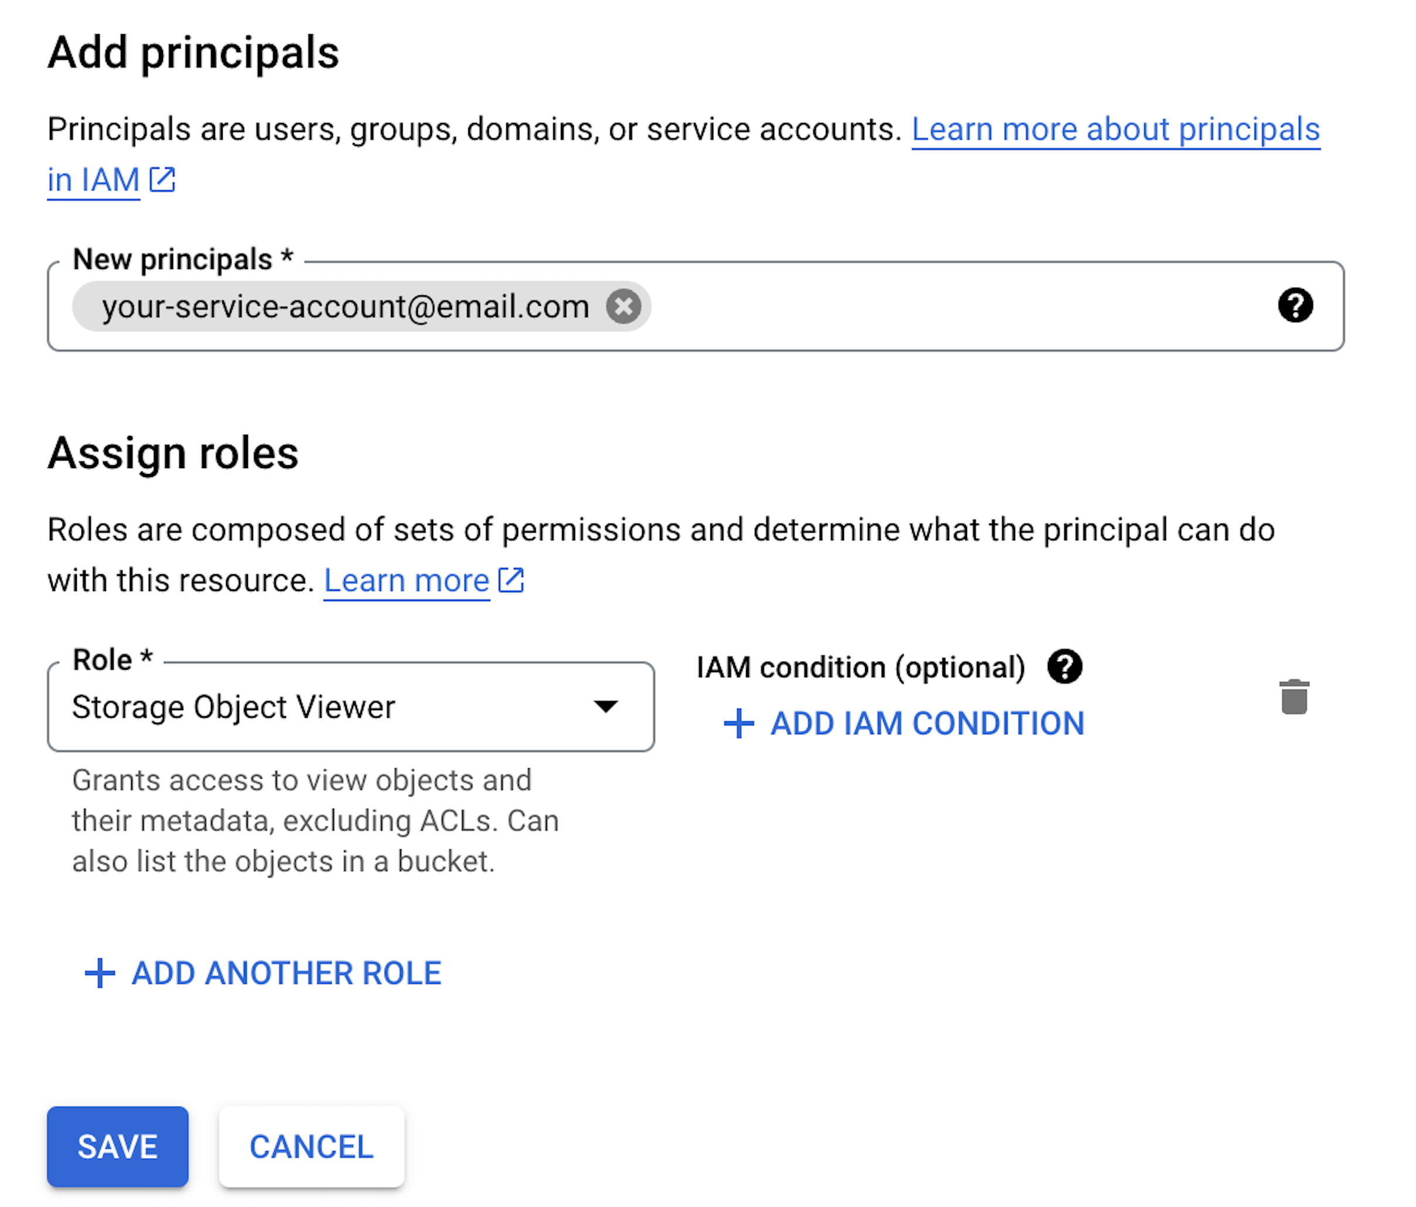Add another role

click(x=263, y=973)
